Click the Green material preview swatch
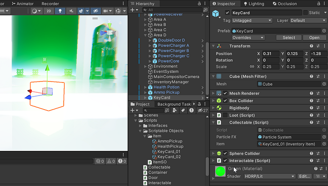328x186 pixels. click(220, 171)
